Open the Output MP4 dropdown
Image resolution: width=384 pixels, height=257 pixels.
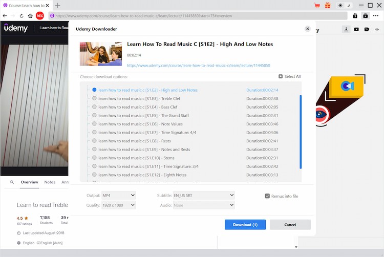click(x=119, y=196)
